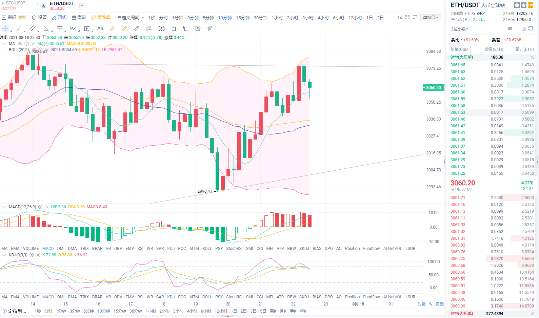Toggle 对数 logarithmic scale
The width and height of the screenshot is (539, 318).
[422, 304]
